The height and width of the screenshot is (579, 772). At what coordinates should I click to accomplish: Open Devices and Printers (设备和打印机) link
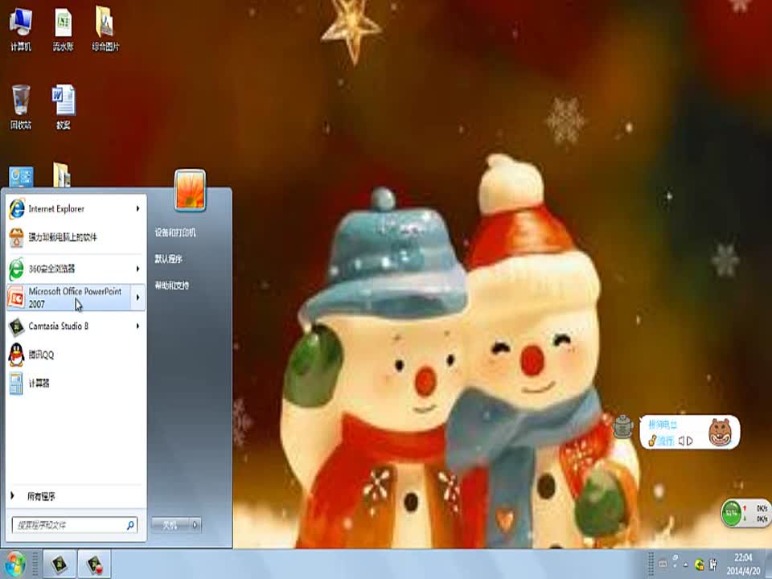click(x=175, y=233)
